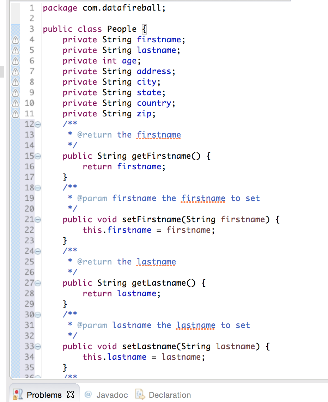Collapse setFirstname method at line 21
This screenshot has height=402, width=328.
38,220
